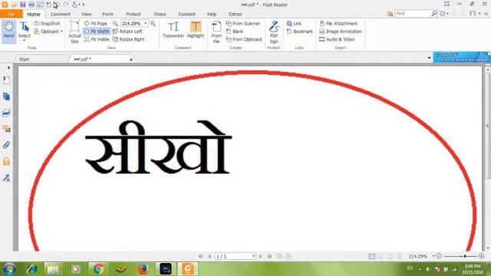Go to first page
This screenshot has height=276, width=491.
point(201,256)
